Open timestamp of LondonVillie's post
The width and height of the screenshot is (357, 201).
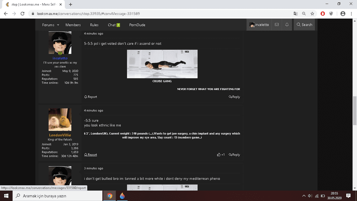[x=94, y=110]
